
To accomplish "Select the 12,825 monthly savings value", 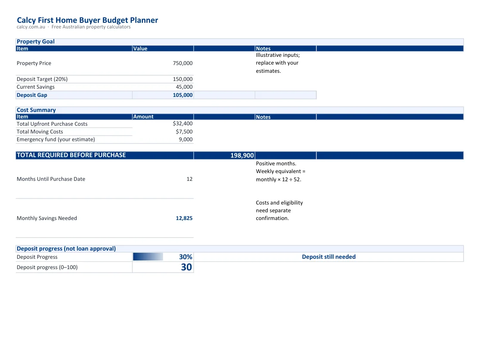I will click(184, 218).
